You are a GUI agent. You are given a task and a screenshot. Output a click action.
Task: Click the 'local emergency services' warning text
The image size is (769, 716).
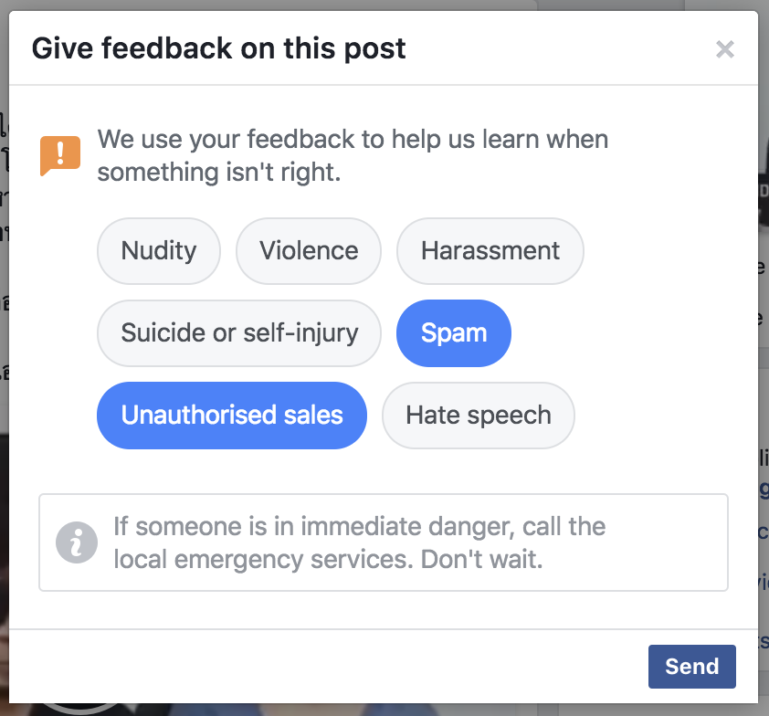point(329,558)
